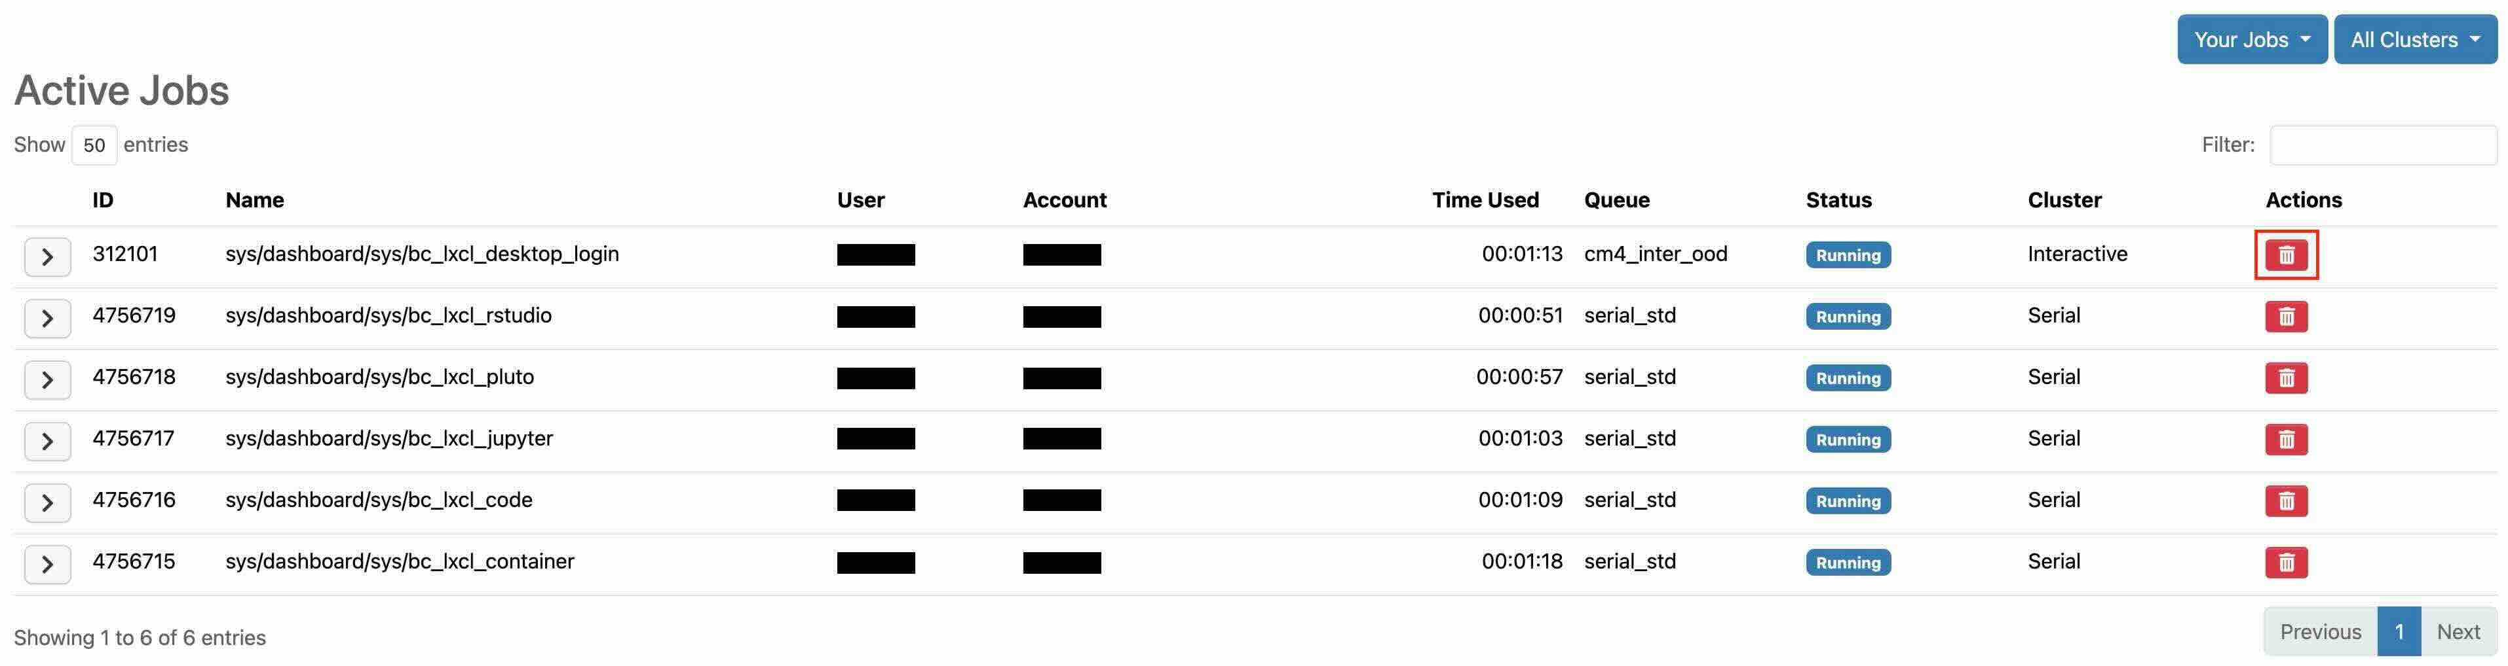Click the Previous page button
Screen dimensions: 2508x666
pos(2320,632)
